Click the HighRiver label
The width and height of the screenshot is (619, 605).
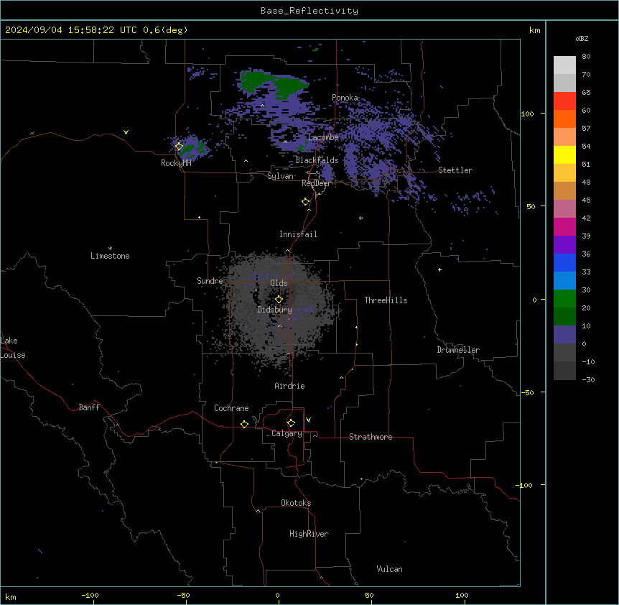pos(309,534)
